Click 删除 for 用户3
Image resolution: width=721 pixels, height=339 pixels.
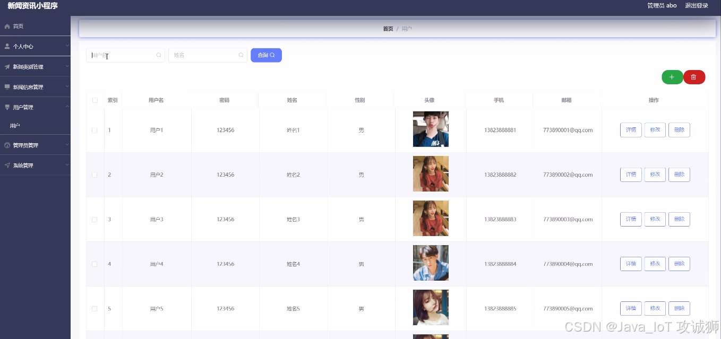679,219
